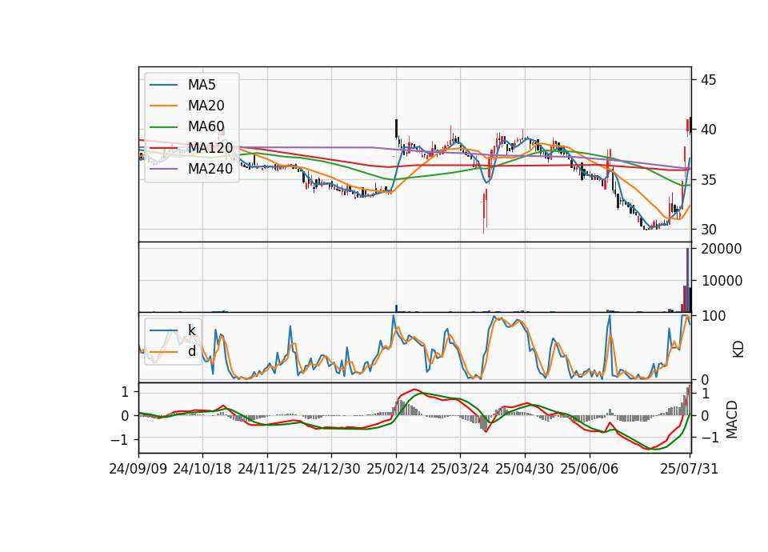This screenshot has height=552, width=768.
Task: Click the 10000 volume axis tick
Action: [x=722, y=281]
